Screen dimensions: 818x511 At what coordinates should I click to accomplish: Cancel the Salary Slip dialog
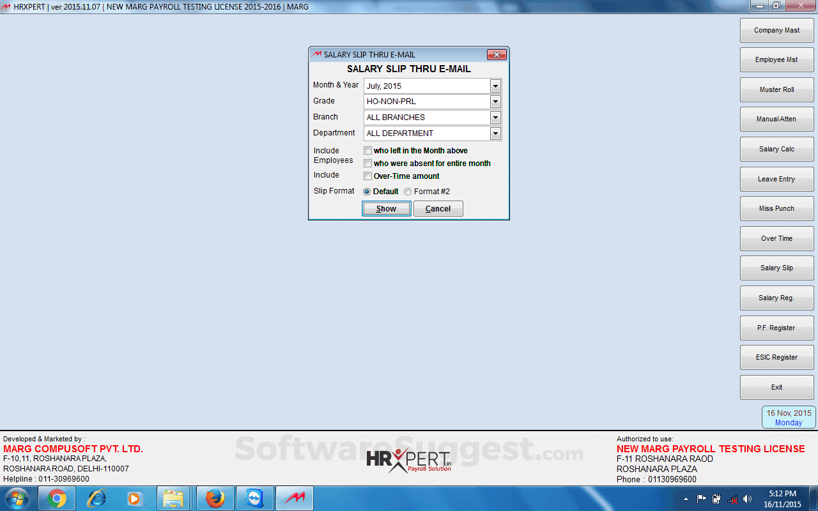[438, 208]
